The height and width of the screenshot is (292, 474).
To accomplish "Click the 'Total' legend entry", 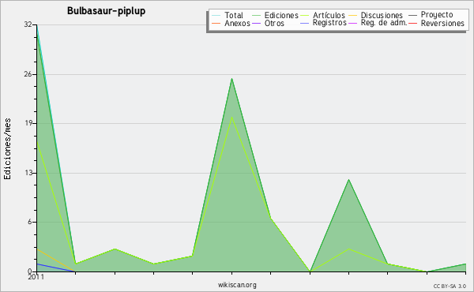I will pos(228,15).
